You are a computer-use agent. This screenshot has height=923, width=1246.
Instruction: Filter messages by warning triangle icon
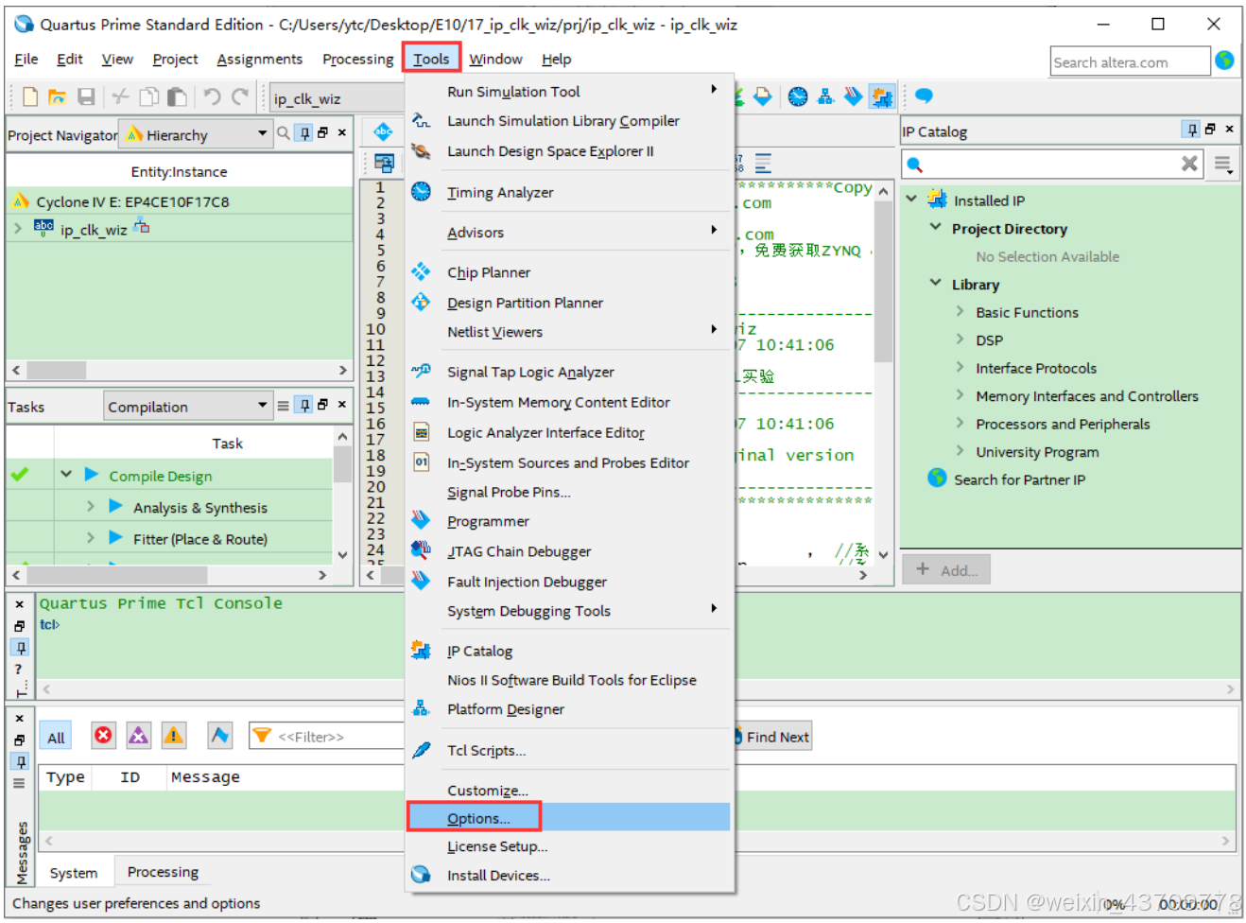[174, 735]
